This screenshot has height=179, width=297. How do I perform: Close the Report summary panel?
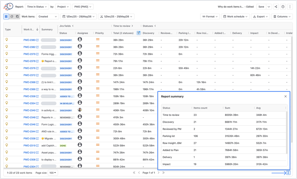coord(285,96)
